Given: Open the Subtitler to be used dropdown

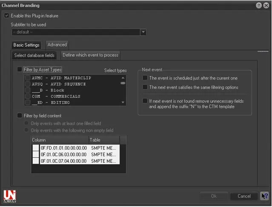Looking at the screenshot, I should (x=143, y=32).
